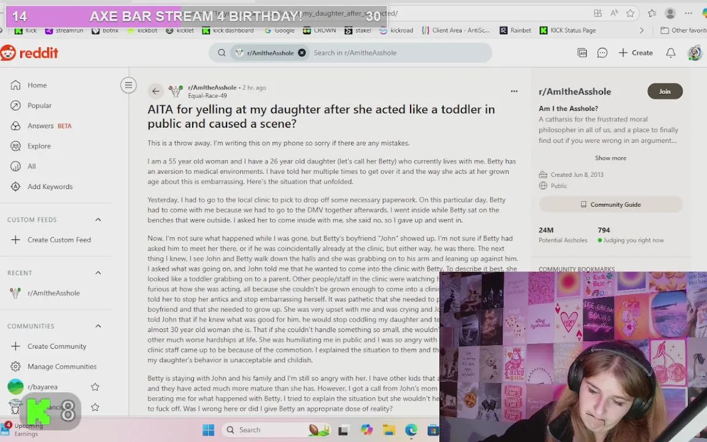
Task: Open Reddit chat icon
Action: pos(602,53)
